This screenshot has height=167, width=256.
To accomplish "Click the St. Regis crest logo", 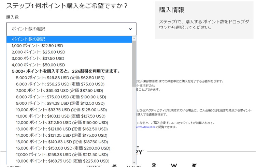I will pyautogui.click(x=154, y=165).
